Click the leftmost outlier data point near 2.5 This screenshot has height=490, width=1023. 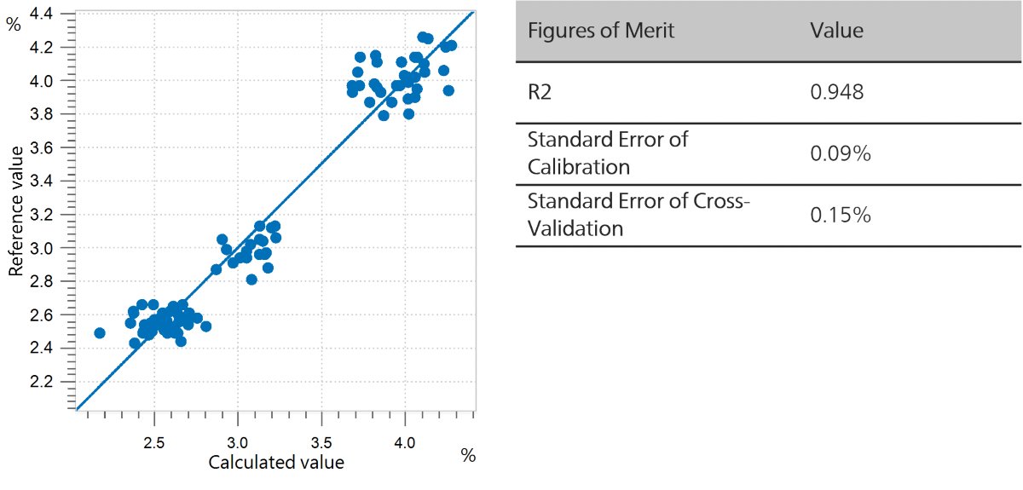pos(100,332)
